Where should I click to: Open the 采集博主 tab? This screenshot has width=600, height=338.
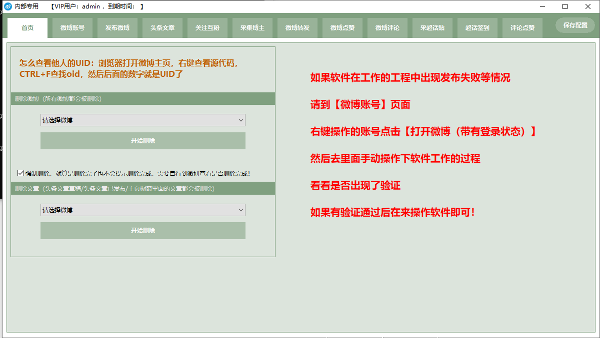(252, 28)
